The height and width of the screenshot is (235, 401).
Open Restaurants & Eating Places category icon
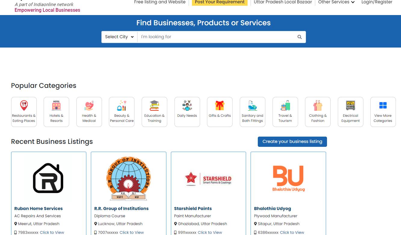pyautogui.click(x=24, y=105)
